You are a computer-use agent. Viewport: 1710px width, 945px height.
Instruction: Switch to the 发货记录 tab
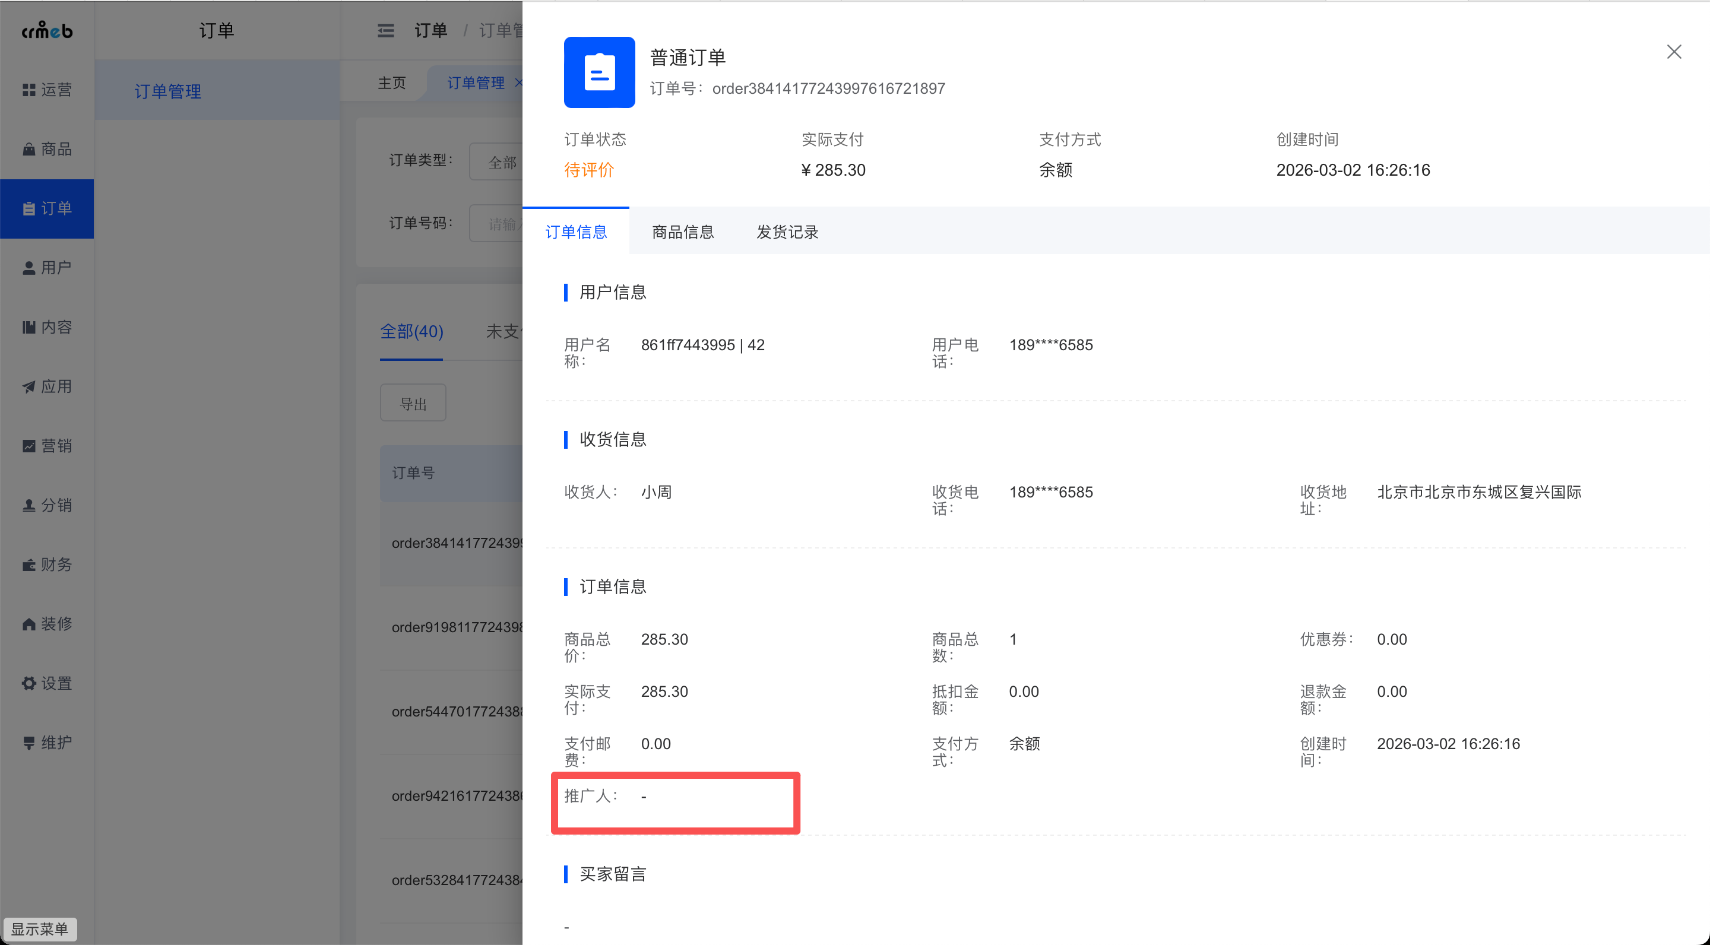(787, 232)
